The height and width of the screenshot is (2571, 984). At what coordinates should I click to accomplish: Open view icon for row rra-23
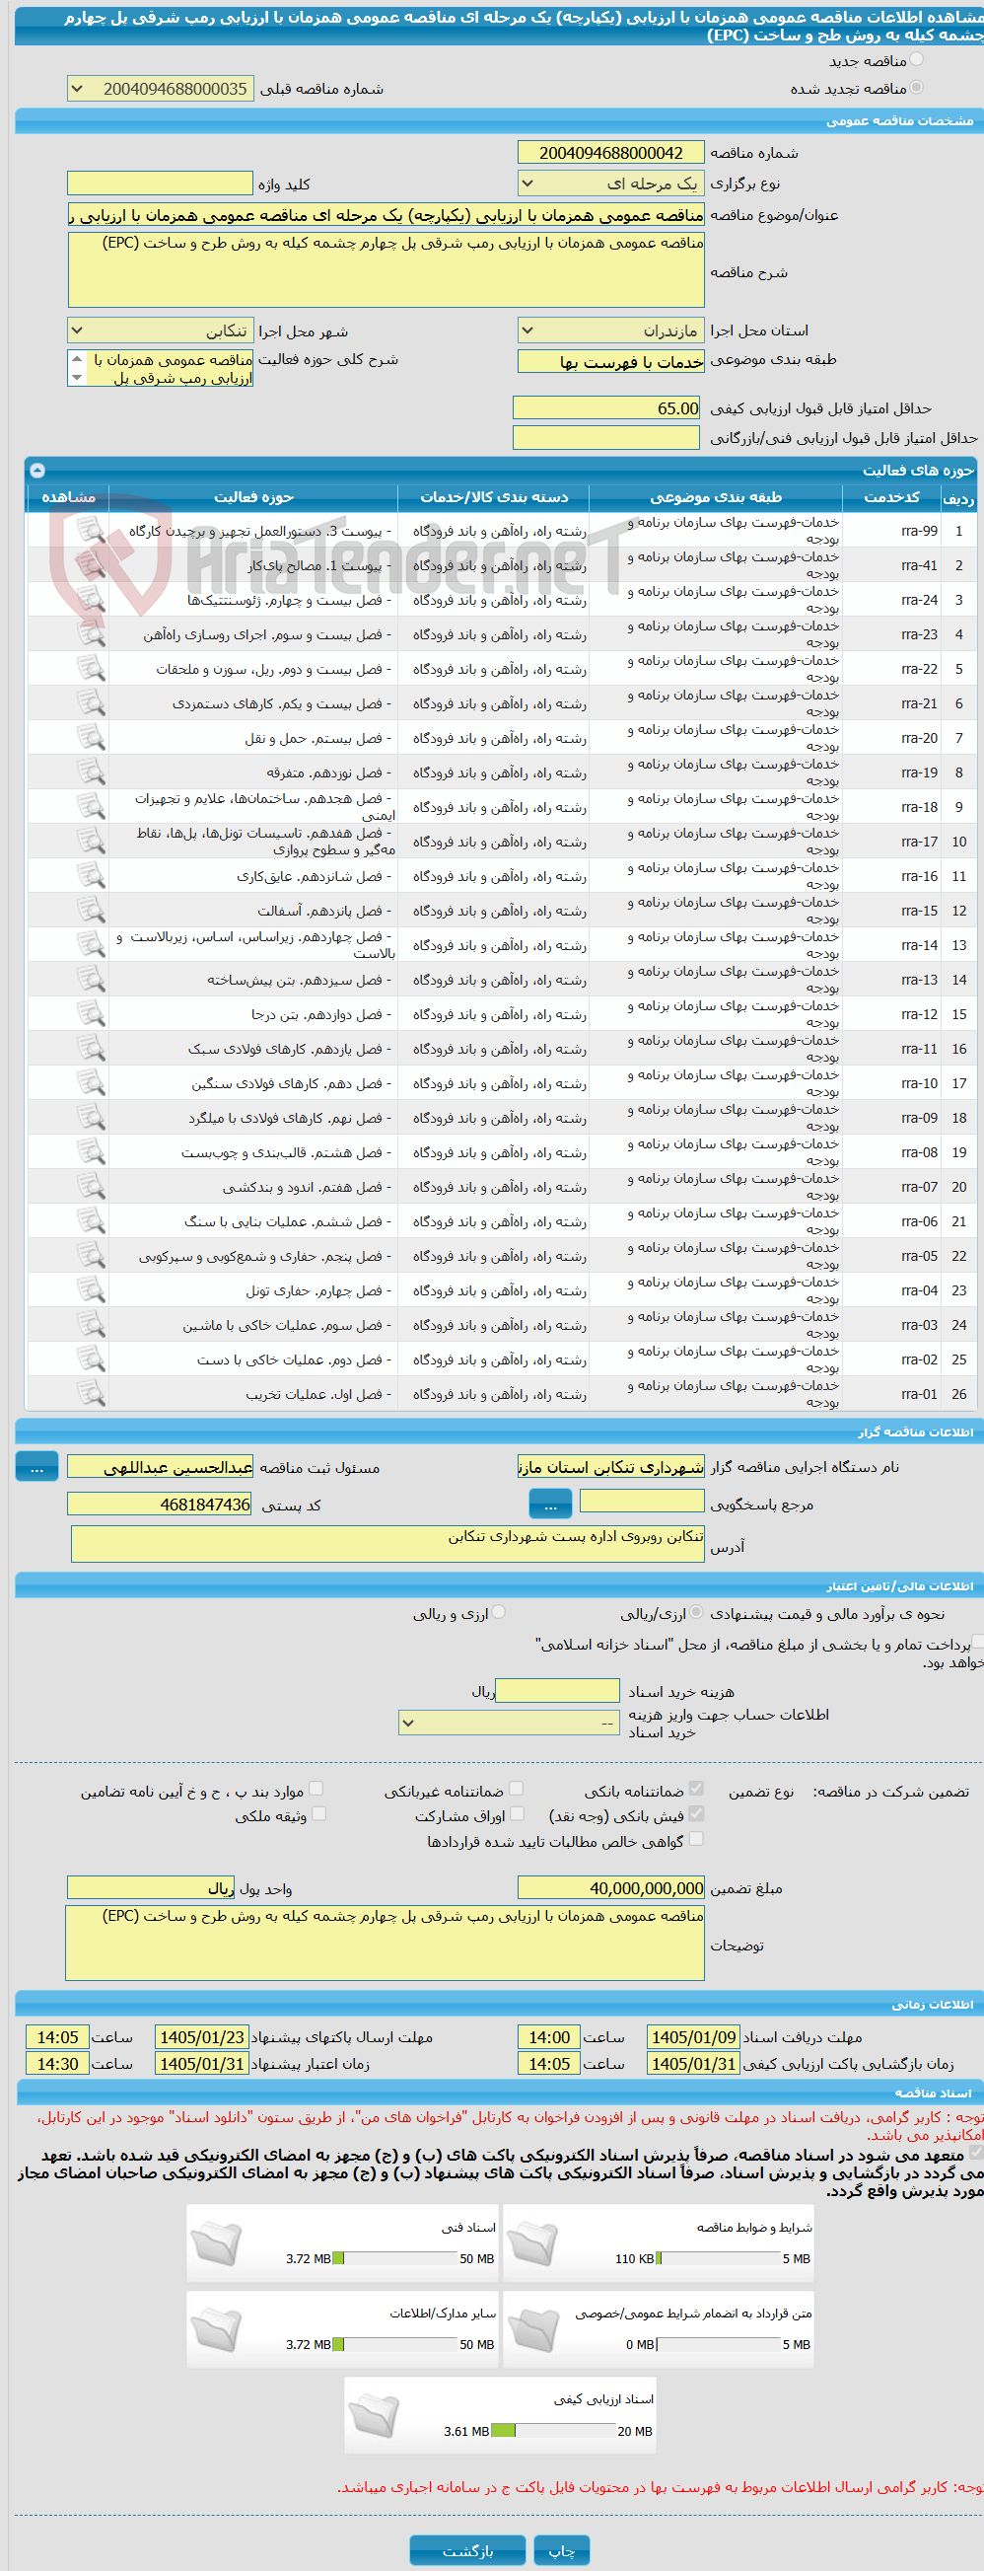91,633
